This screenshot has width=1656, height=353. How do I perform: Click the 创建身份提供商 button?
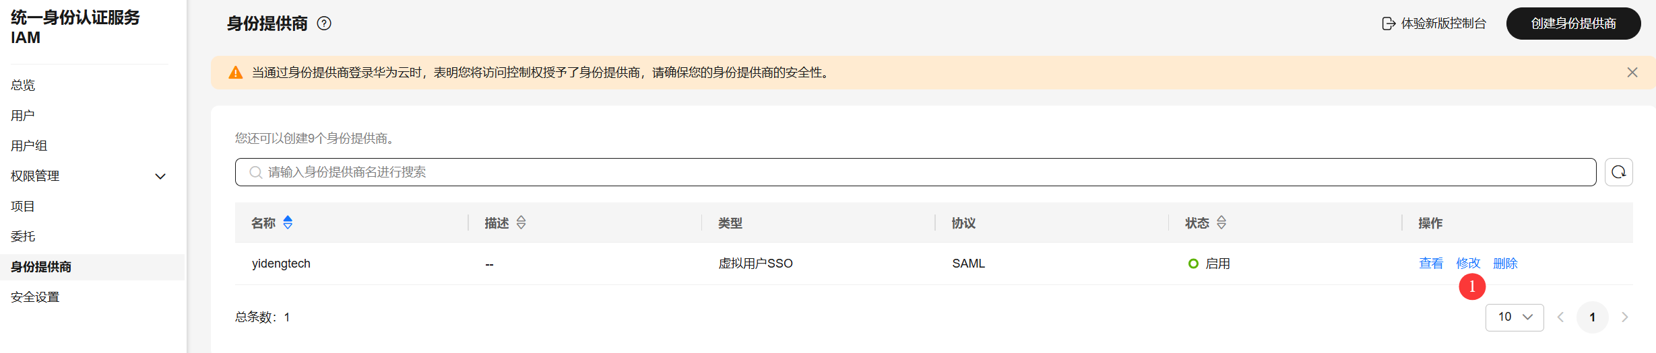pos(1573,24)
